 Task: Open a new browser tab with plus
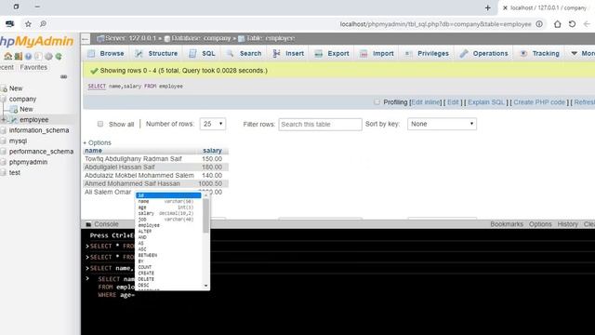pyautogui.click(x=487, y=8)
